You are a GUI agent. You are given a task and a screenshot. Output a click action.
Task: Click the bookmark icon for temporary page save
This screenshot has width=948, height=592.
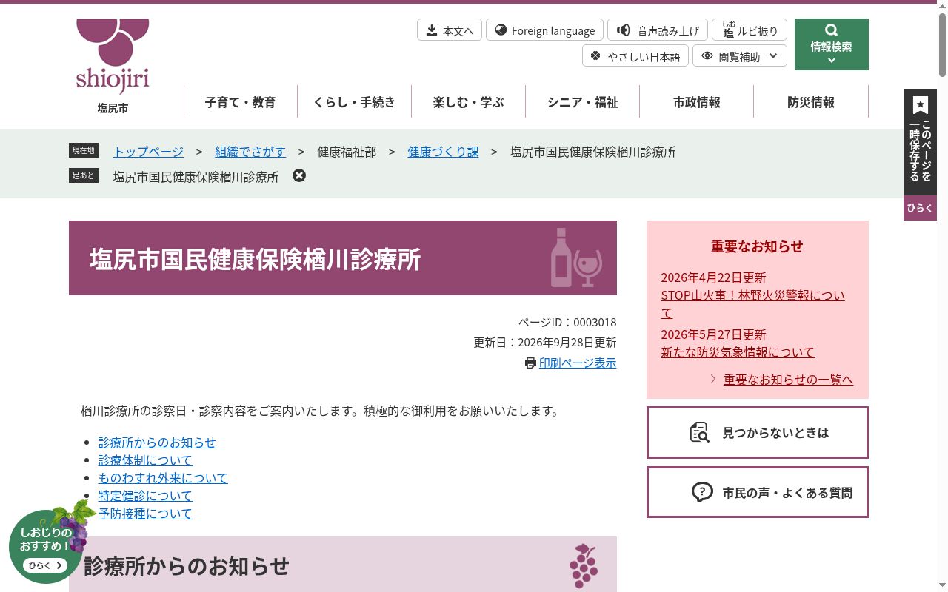(x=921, y=105)
